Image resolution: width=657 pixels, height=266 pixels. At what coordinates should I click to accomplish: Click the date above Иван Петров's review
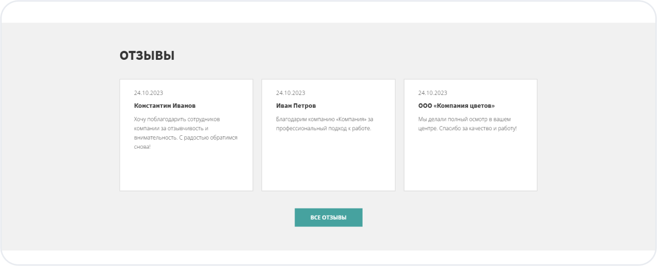[291, 93]
